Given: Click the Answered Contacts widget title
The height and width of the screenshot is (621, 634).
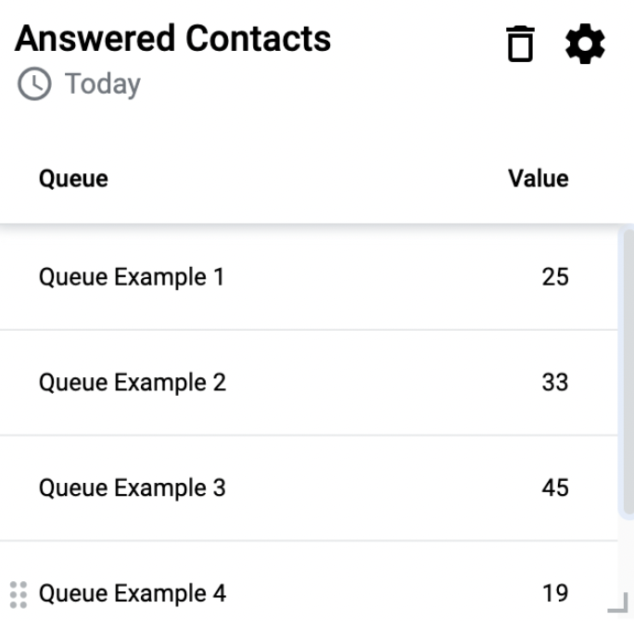Looking at the screenshot, I should click(x=173, y=39).
